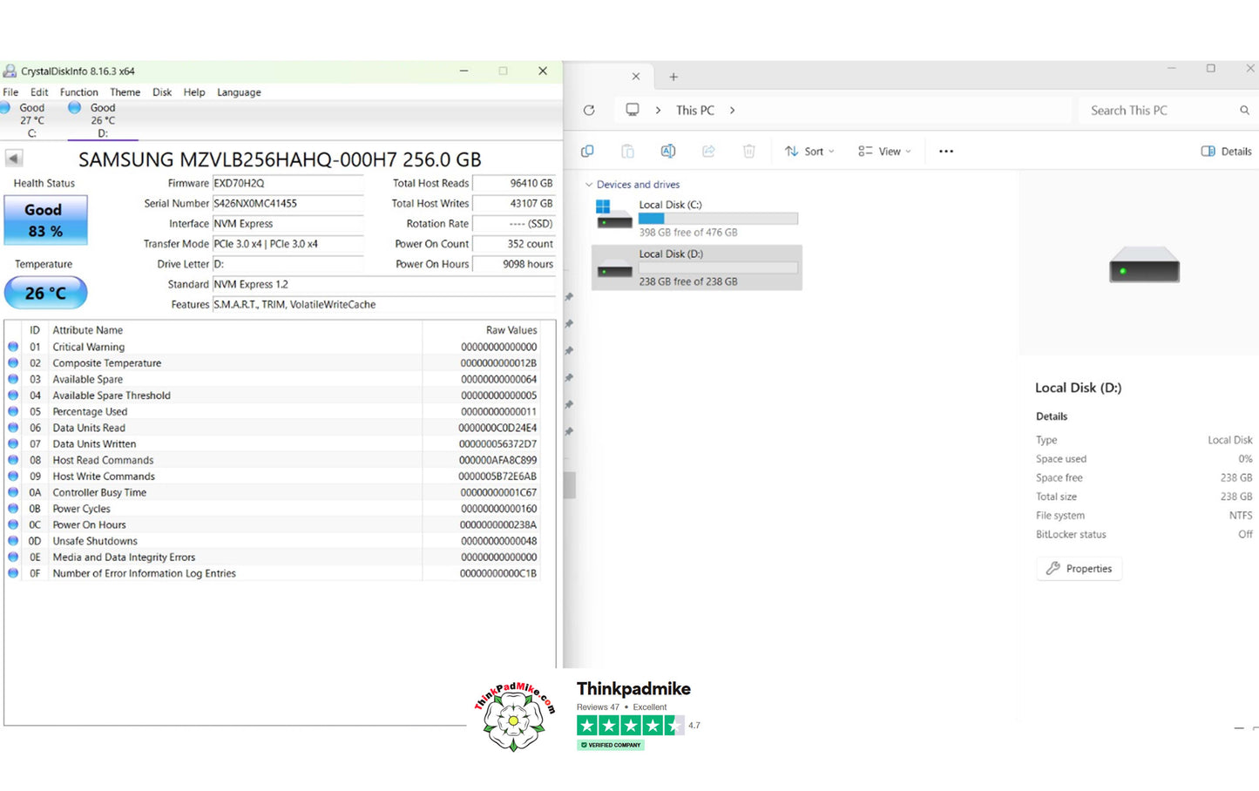Click status dot of Power Cycles row

point(13,509)
